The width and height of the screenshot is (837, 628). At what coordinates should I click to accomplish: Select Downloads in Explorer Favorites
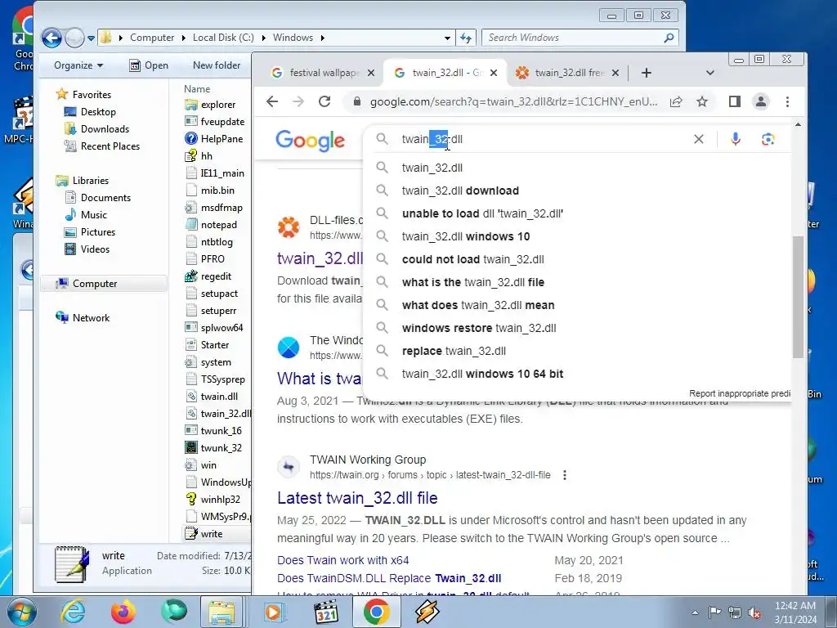tap(96, 129)
